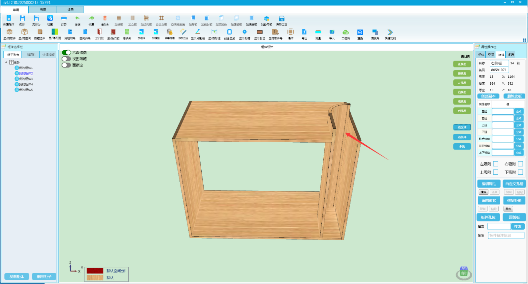Turn off the 六面作图 toggle switch
Viewport: 528px width, 284px height.
click(x=66, y=52)
